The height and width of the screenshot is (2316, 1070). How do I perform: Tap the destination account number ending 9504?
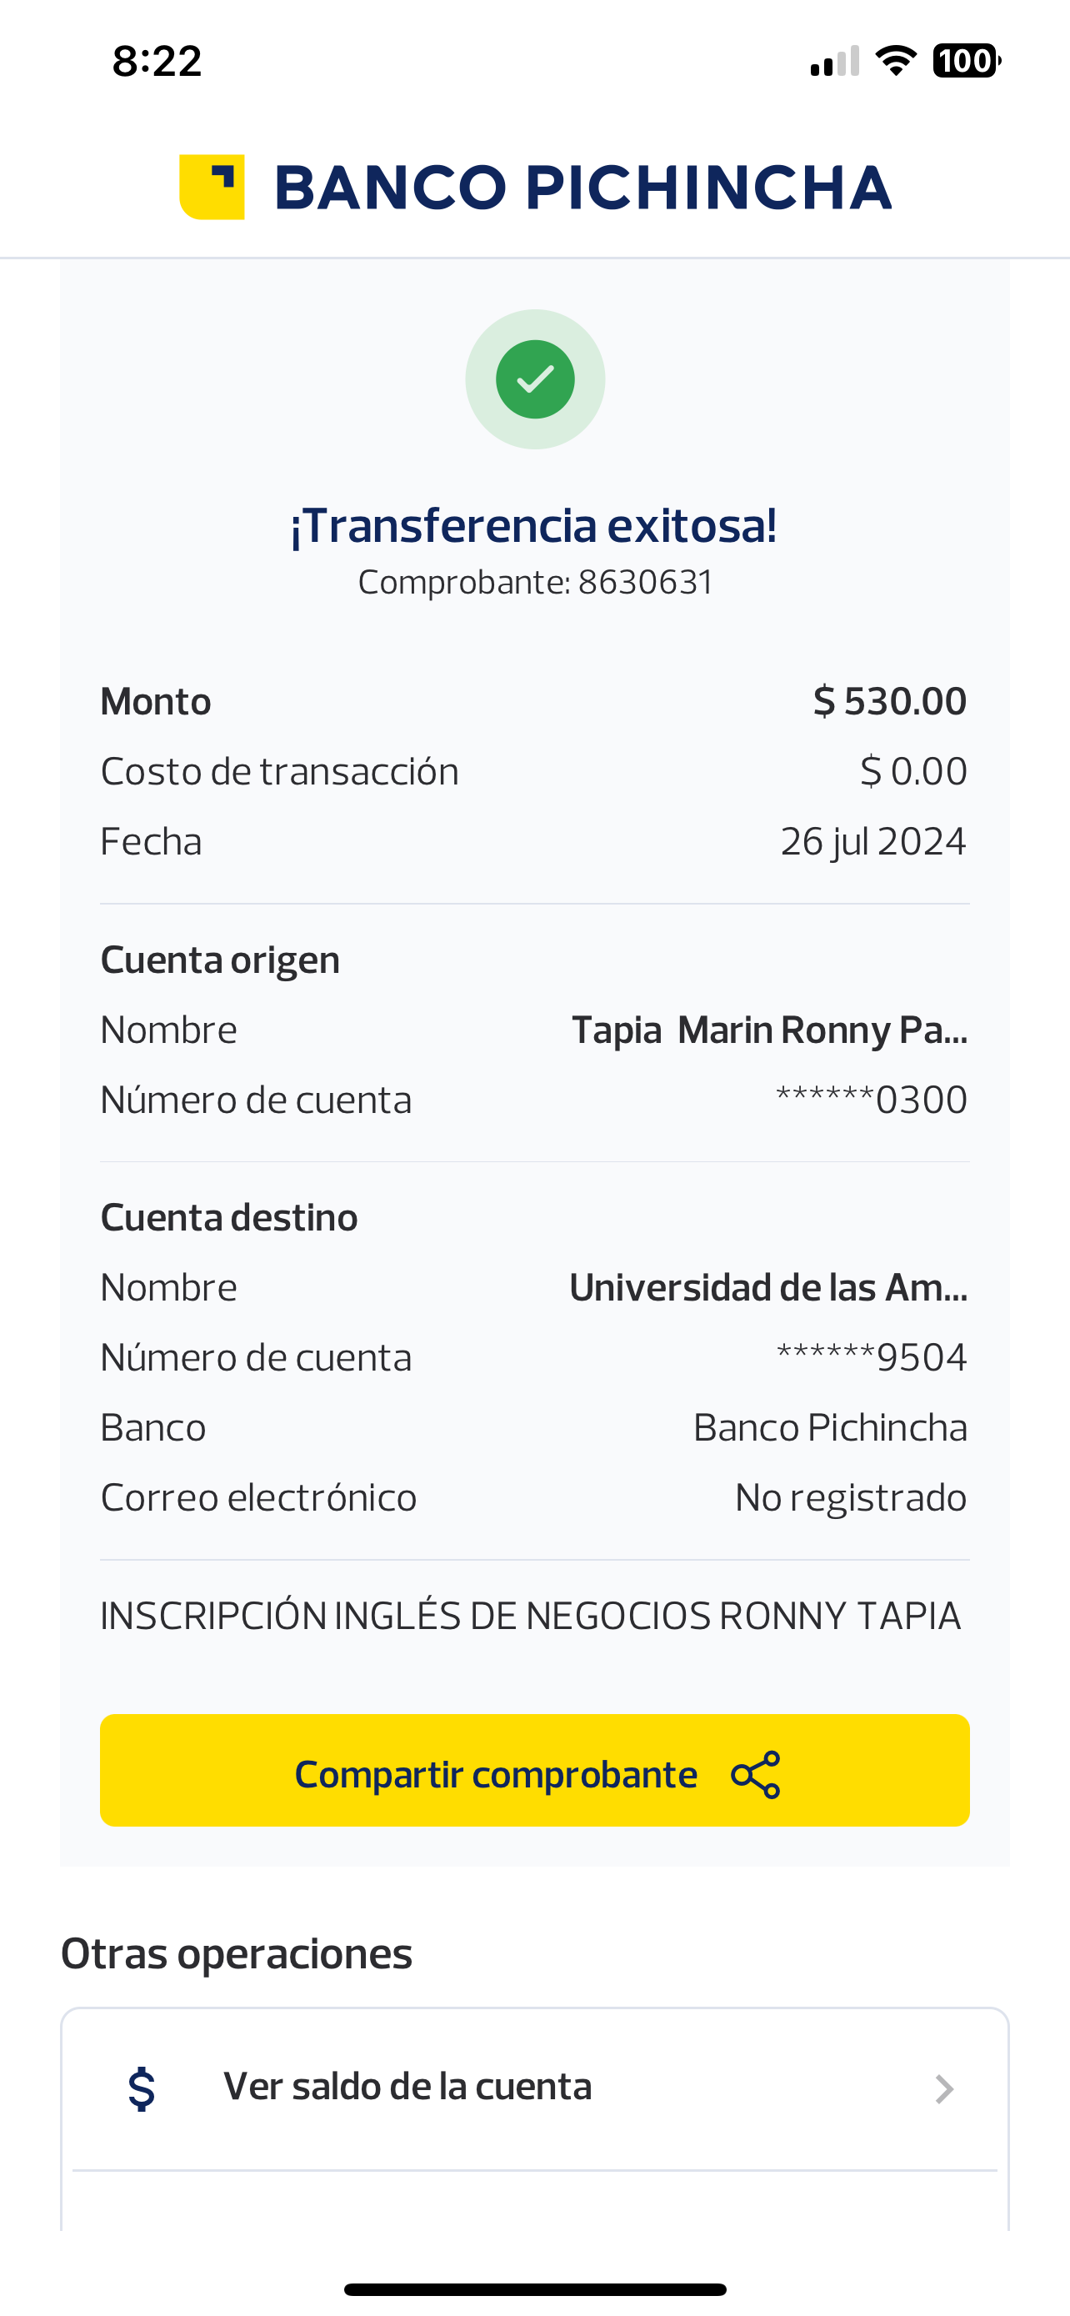[x=872, y=1357]
